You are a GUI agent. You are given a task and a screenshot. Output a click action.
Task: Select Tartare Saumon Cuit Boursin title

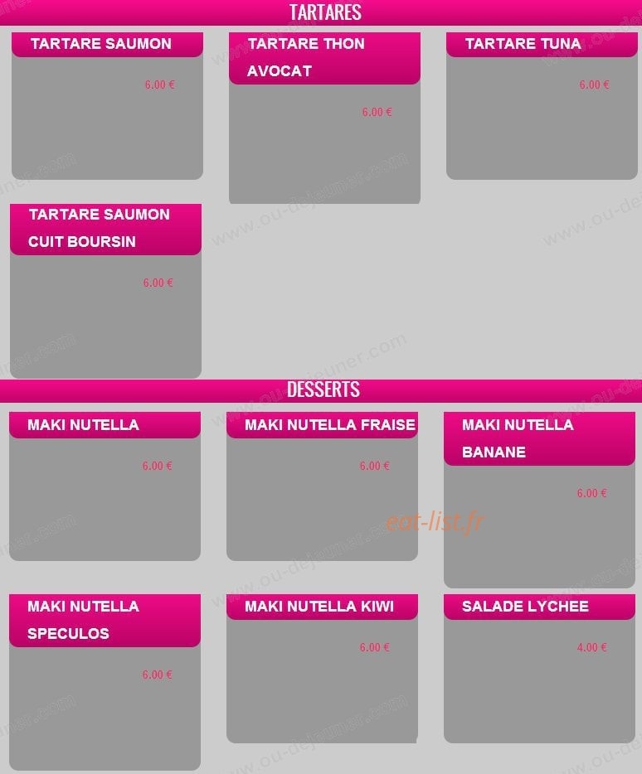point(99,228)
